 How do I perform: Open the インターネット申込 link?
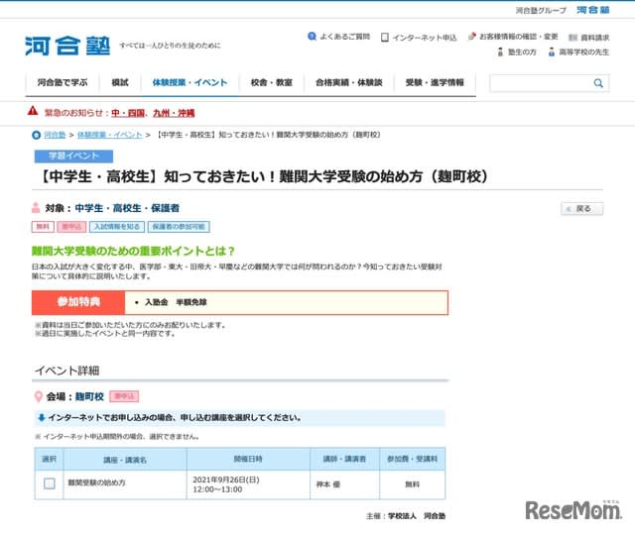[x=425, y=38]
